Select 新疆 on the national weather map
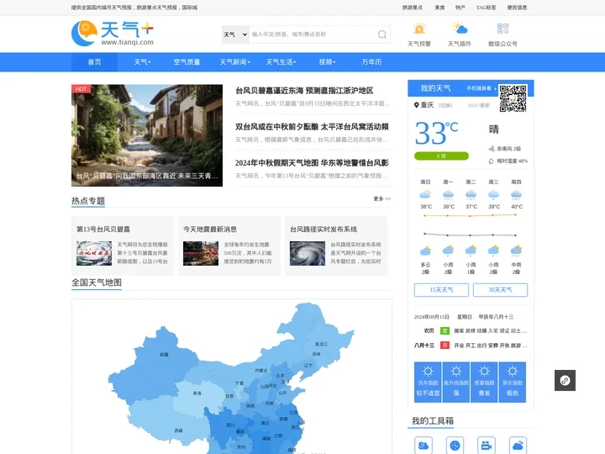Viewport: 605px width, 454px height. tap(164, 355)
